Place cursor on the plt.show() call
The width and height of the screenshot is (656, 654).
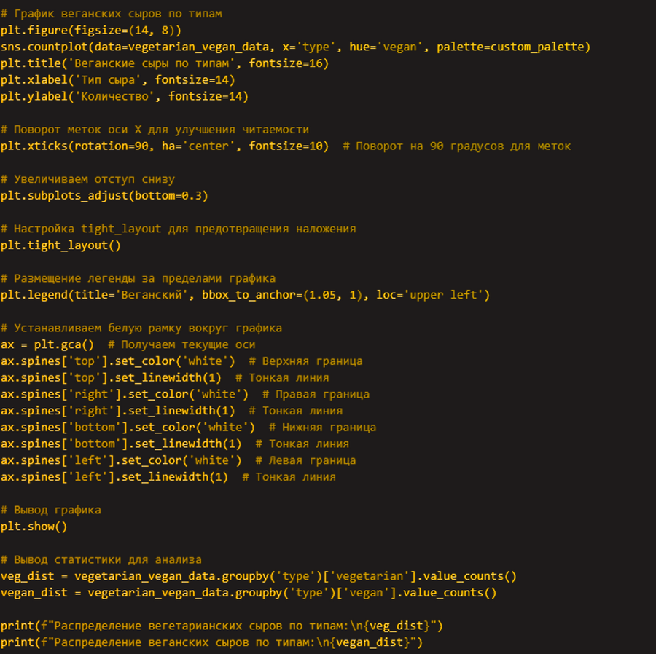point(34,527)
